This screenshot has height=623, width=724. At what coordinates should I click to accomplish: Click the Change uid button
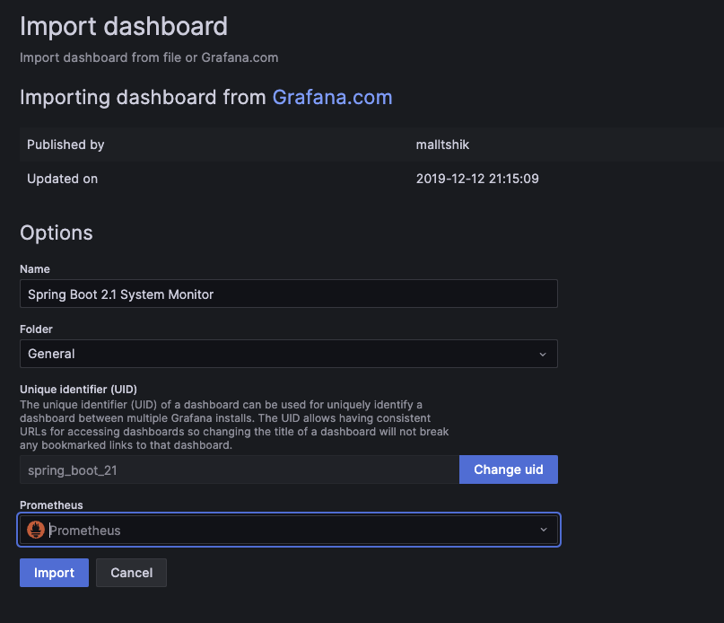tap(509, 469)
